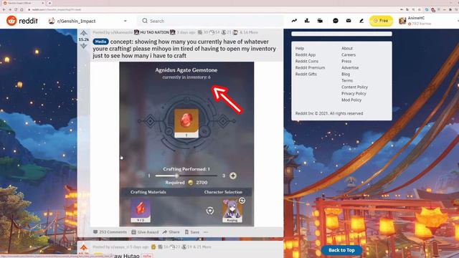Select the Media flair tag
Image resolution: width=459 pixels, height=258 pixels.
click(100, 42)
